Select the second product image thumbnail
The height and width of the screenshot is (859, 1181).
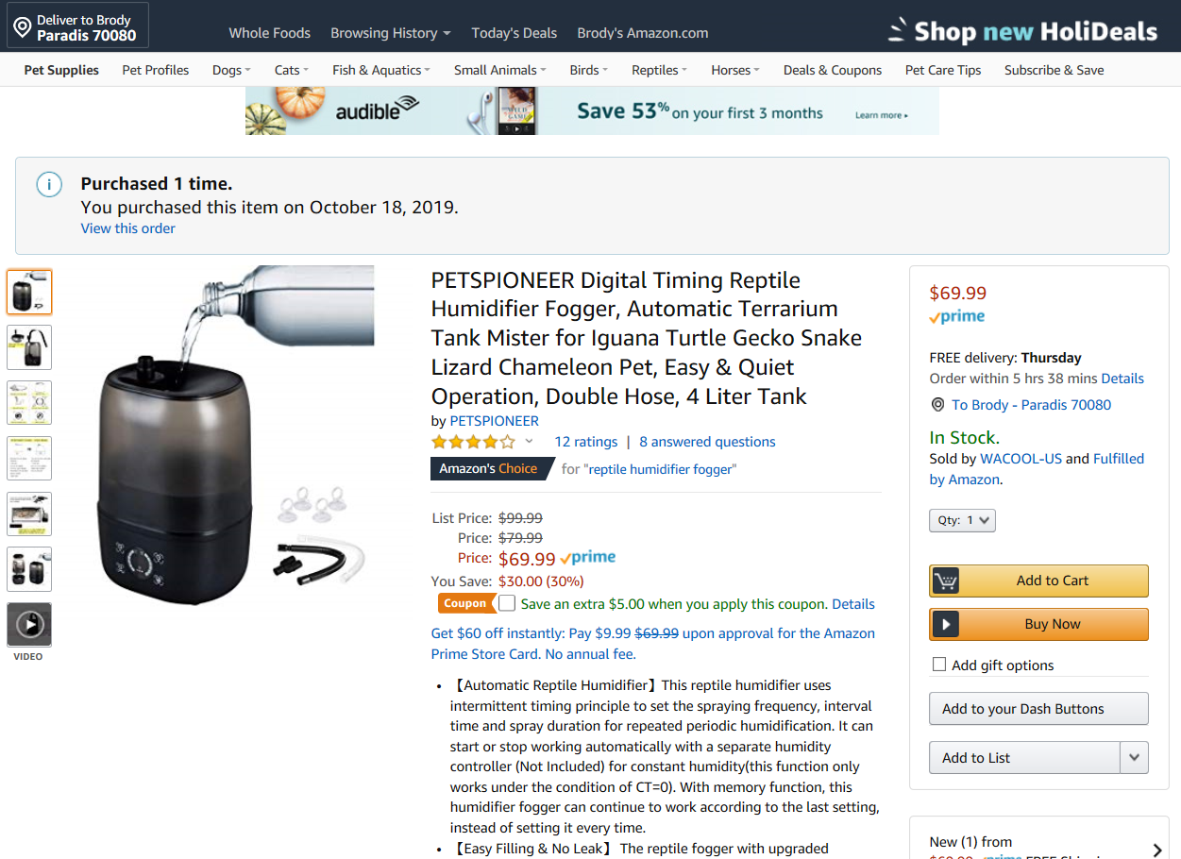tap(29, 347)
